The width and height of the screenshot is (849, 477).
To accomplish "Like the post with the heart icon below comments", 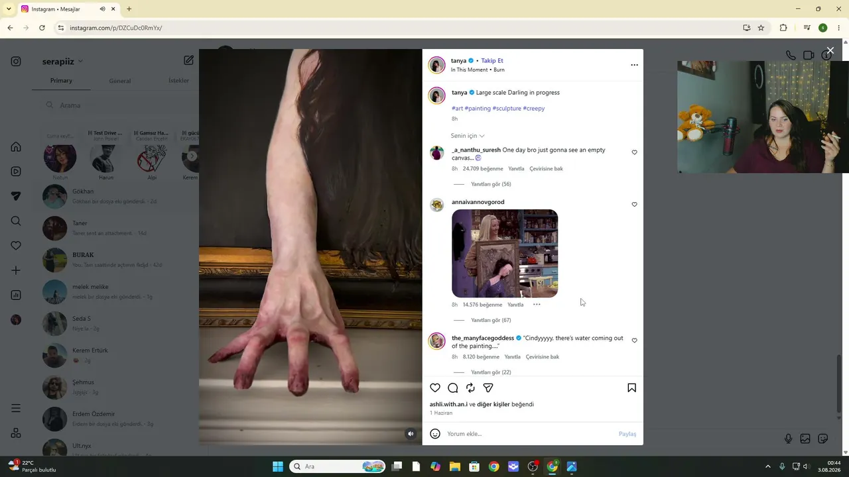I will [x=435, y=388].
